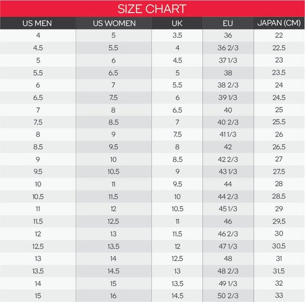The width and height of the screenshot is (305, 302).
Task: Select the US MEN column header
Action: pos(38,23)
